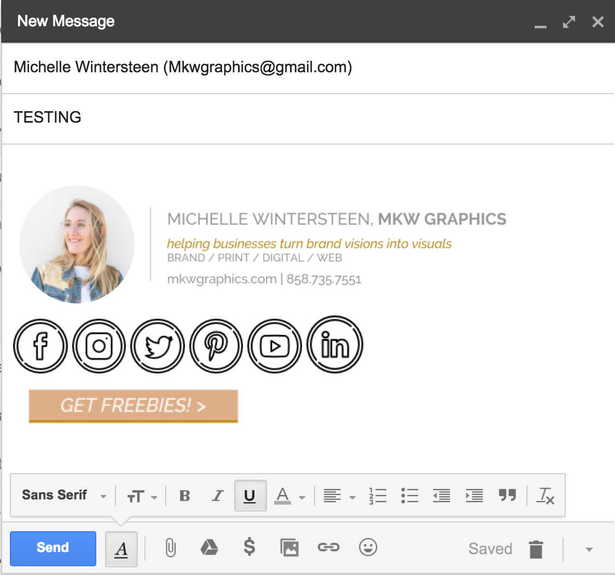The image size is (615, 575).
Task: Apply numbered list formatting
Action: click(378, 496)
